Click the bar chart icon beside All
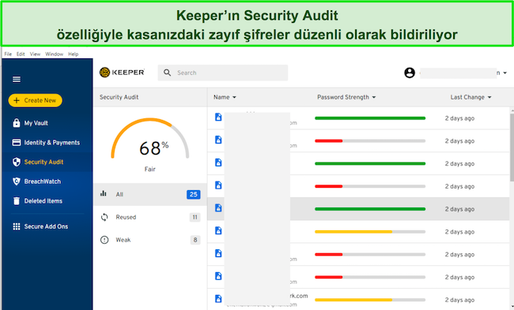514x310 pixels. click(104, 193)
